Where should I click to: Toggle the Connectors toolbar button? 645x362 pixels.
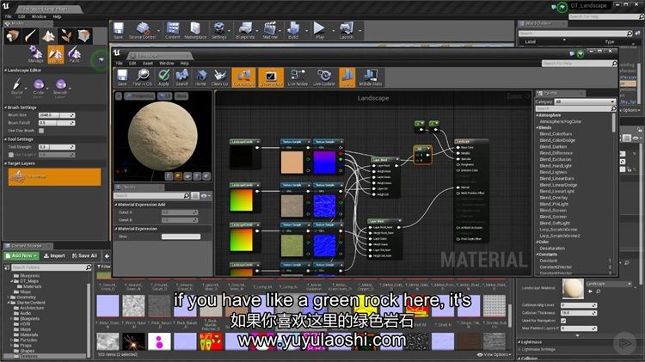pyautogui.click(x=243, y=77)
